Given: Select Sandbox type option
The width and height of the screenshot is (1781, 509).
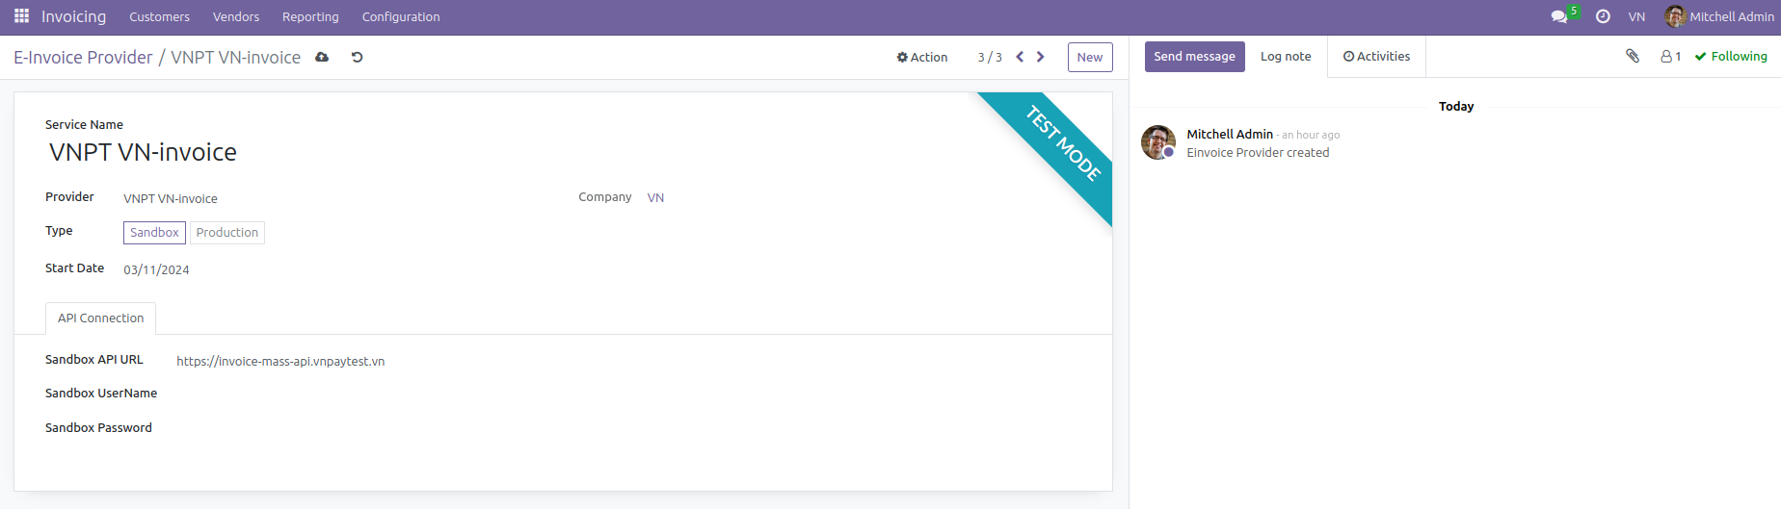Looking at the screenshot, I should tap(154, 233).
